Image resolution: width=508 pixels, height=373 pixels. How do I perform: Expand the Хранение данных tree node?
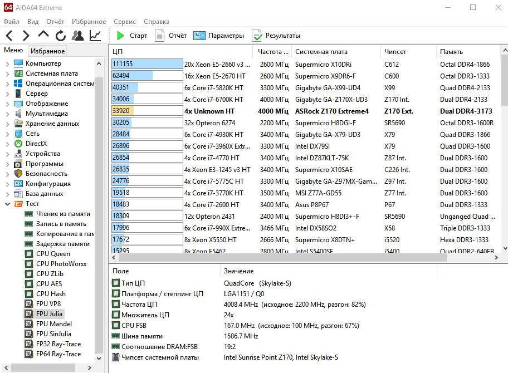click(7, 124)
